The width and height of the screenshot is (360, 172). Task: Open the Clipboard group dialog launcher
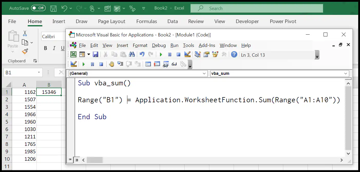(35, 61)
